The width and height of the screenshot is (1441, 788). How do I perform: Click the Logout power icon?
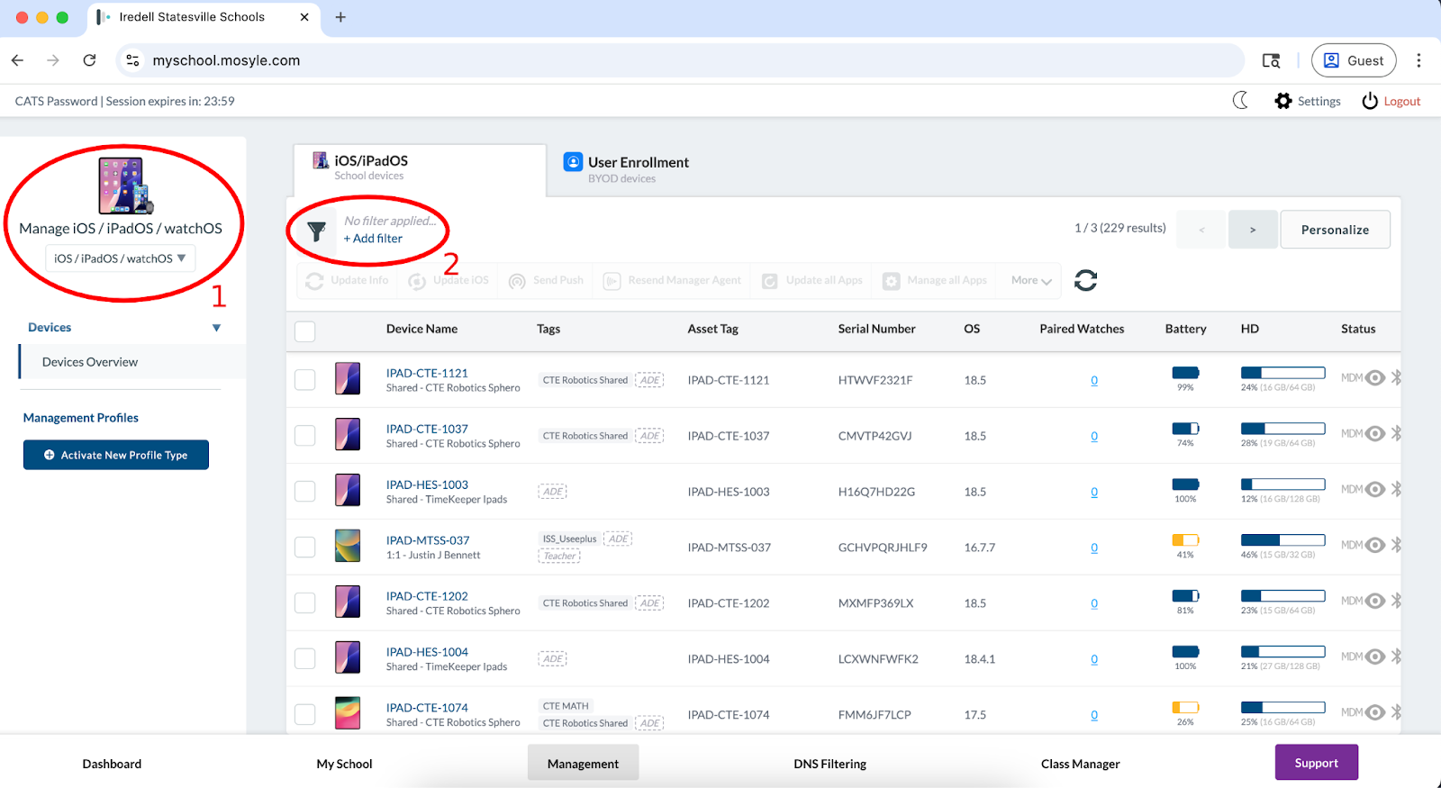coord(1370,101)
